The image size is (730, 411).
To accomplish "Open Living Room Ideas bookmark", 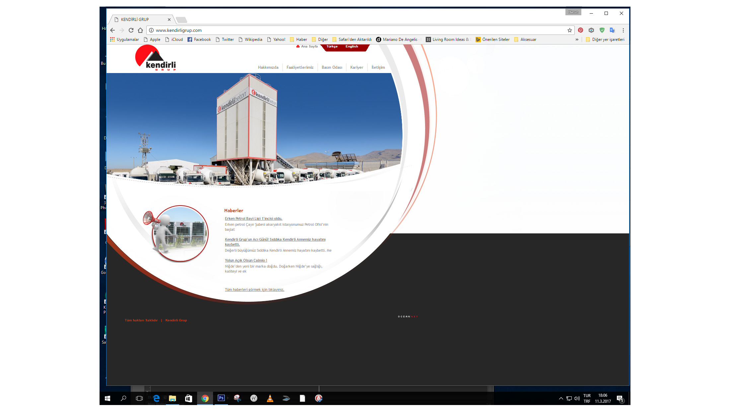I will tap(448, 40).
